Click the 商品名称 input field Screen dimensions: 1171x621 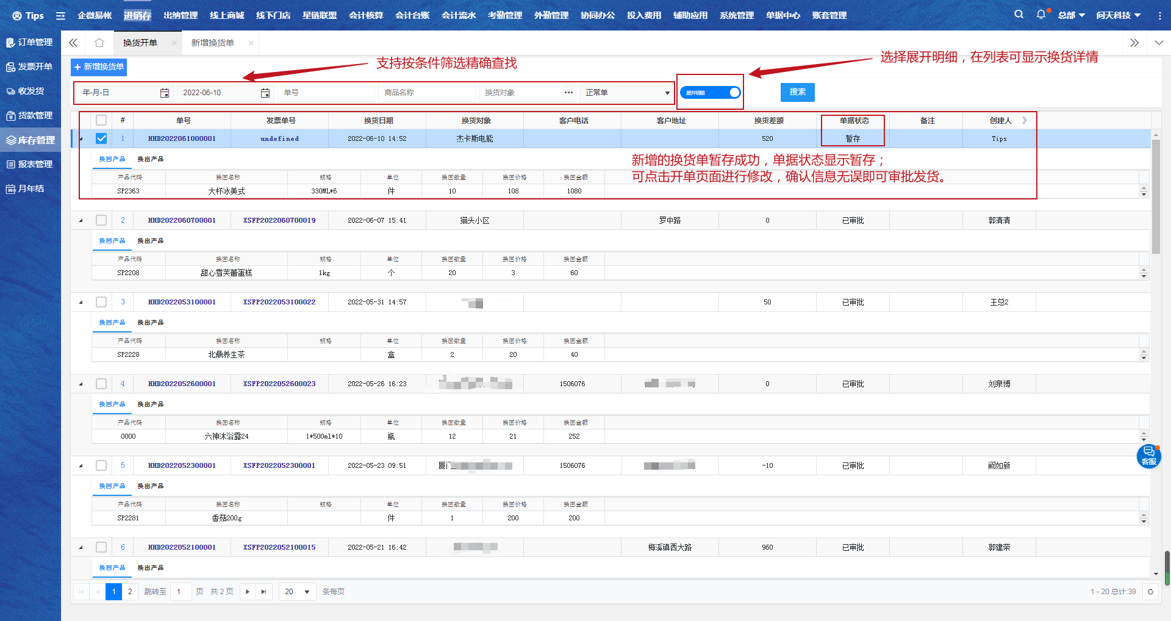[427, 93]
